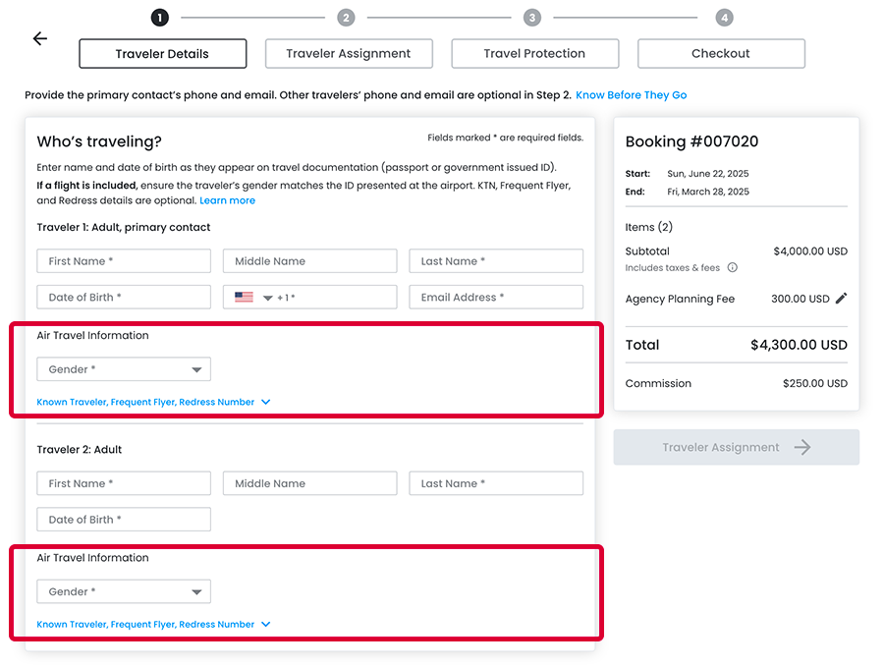Expand Traveler 2 Known Traveler details
This screenshot has height=667, width=884.
tap(153, 625)
